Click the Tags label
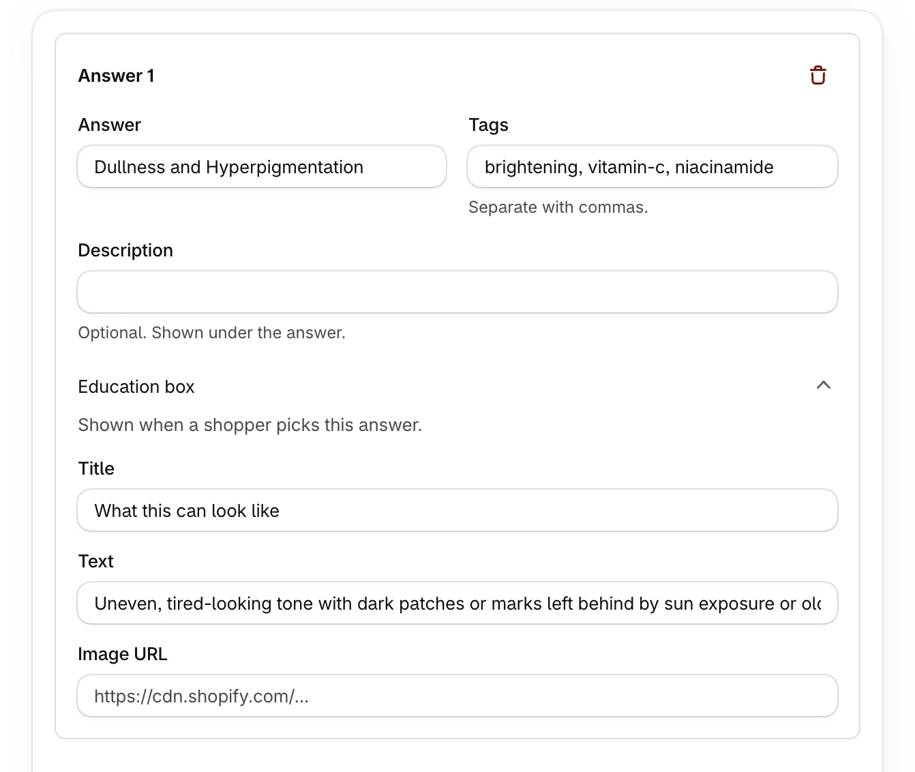 [x=489, y=125]
